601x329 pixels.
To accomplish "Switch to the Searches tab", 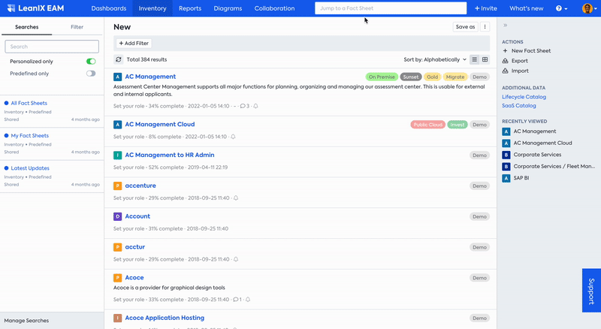I will (27, 27).
